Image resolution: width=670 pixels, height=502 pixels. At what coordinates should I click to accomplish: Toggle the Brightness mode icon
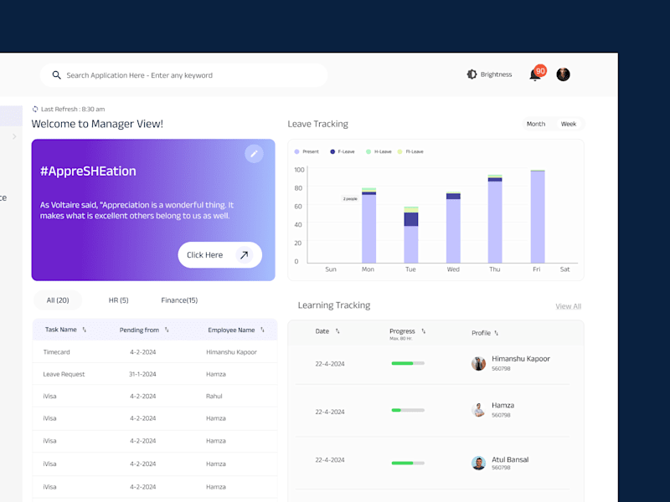tap(472, 74)
